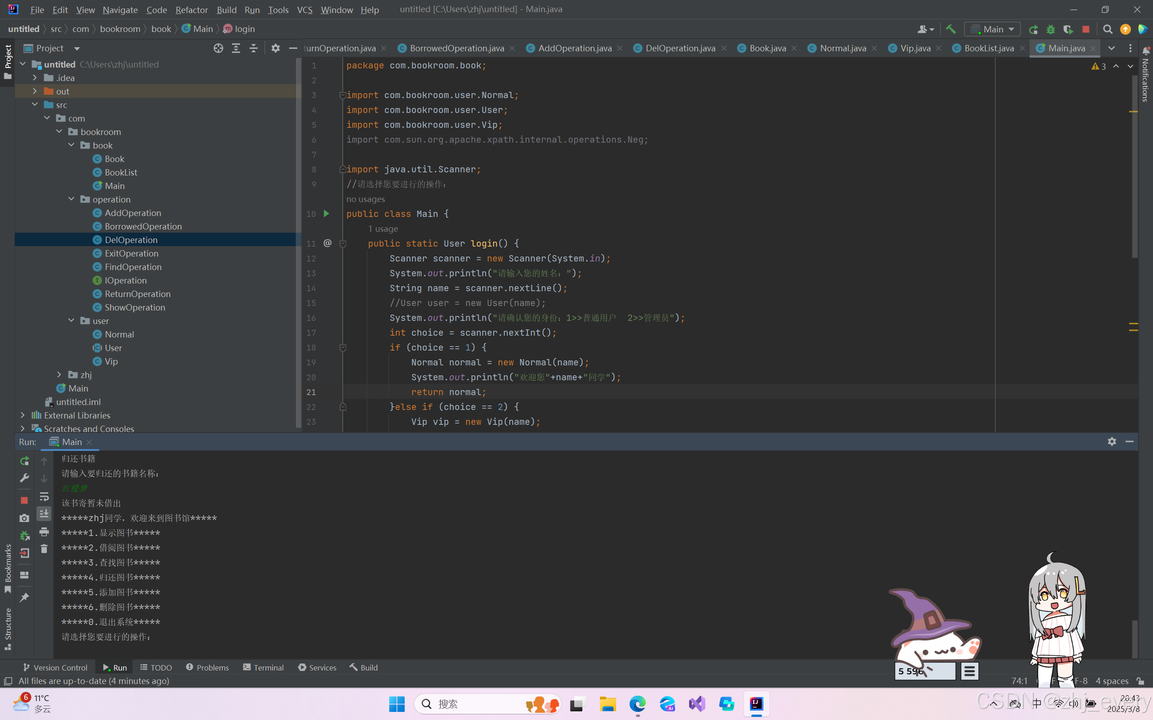Click the Rerun Main icon in Run panel
This screenshot has height=720, width=1153.
click(x=24, y=460)
